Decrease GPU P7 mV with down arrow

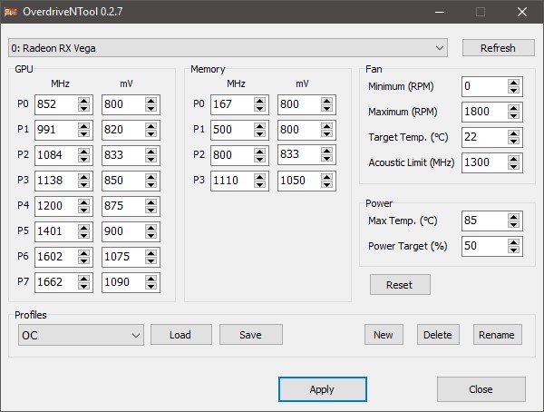pos(151,286)
